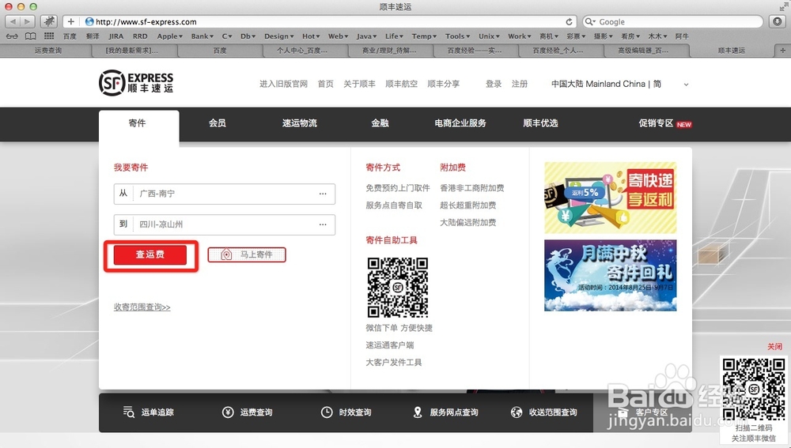Select the 顺丰优选 navigation item
This screenshot has width=791, height=448.
point(540,123)
